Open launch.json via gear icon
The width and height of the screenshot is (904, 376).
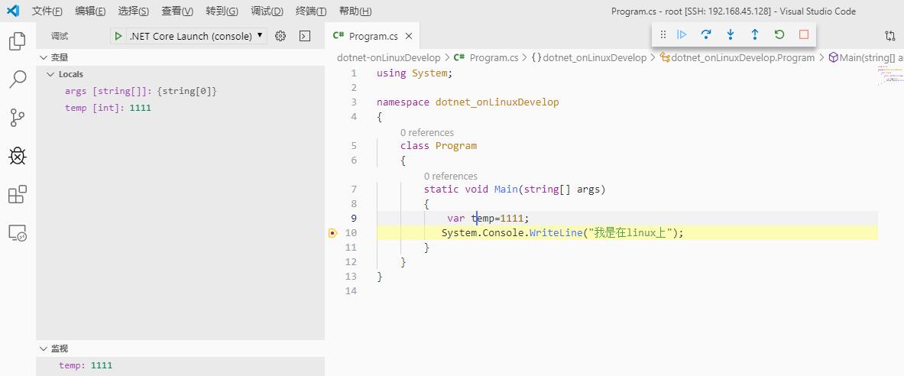[x=280, y=36]
